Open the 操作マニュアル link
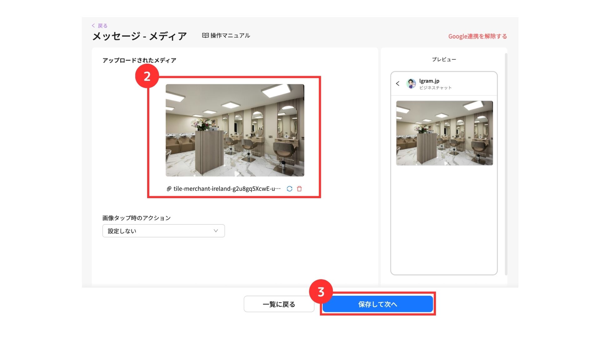The height and width of the screenshot is (337, 600). point(230,36)
